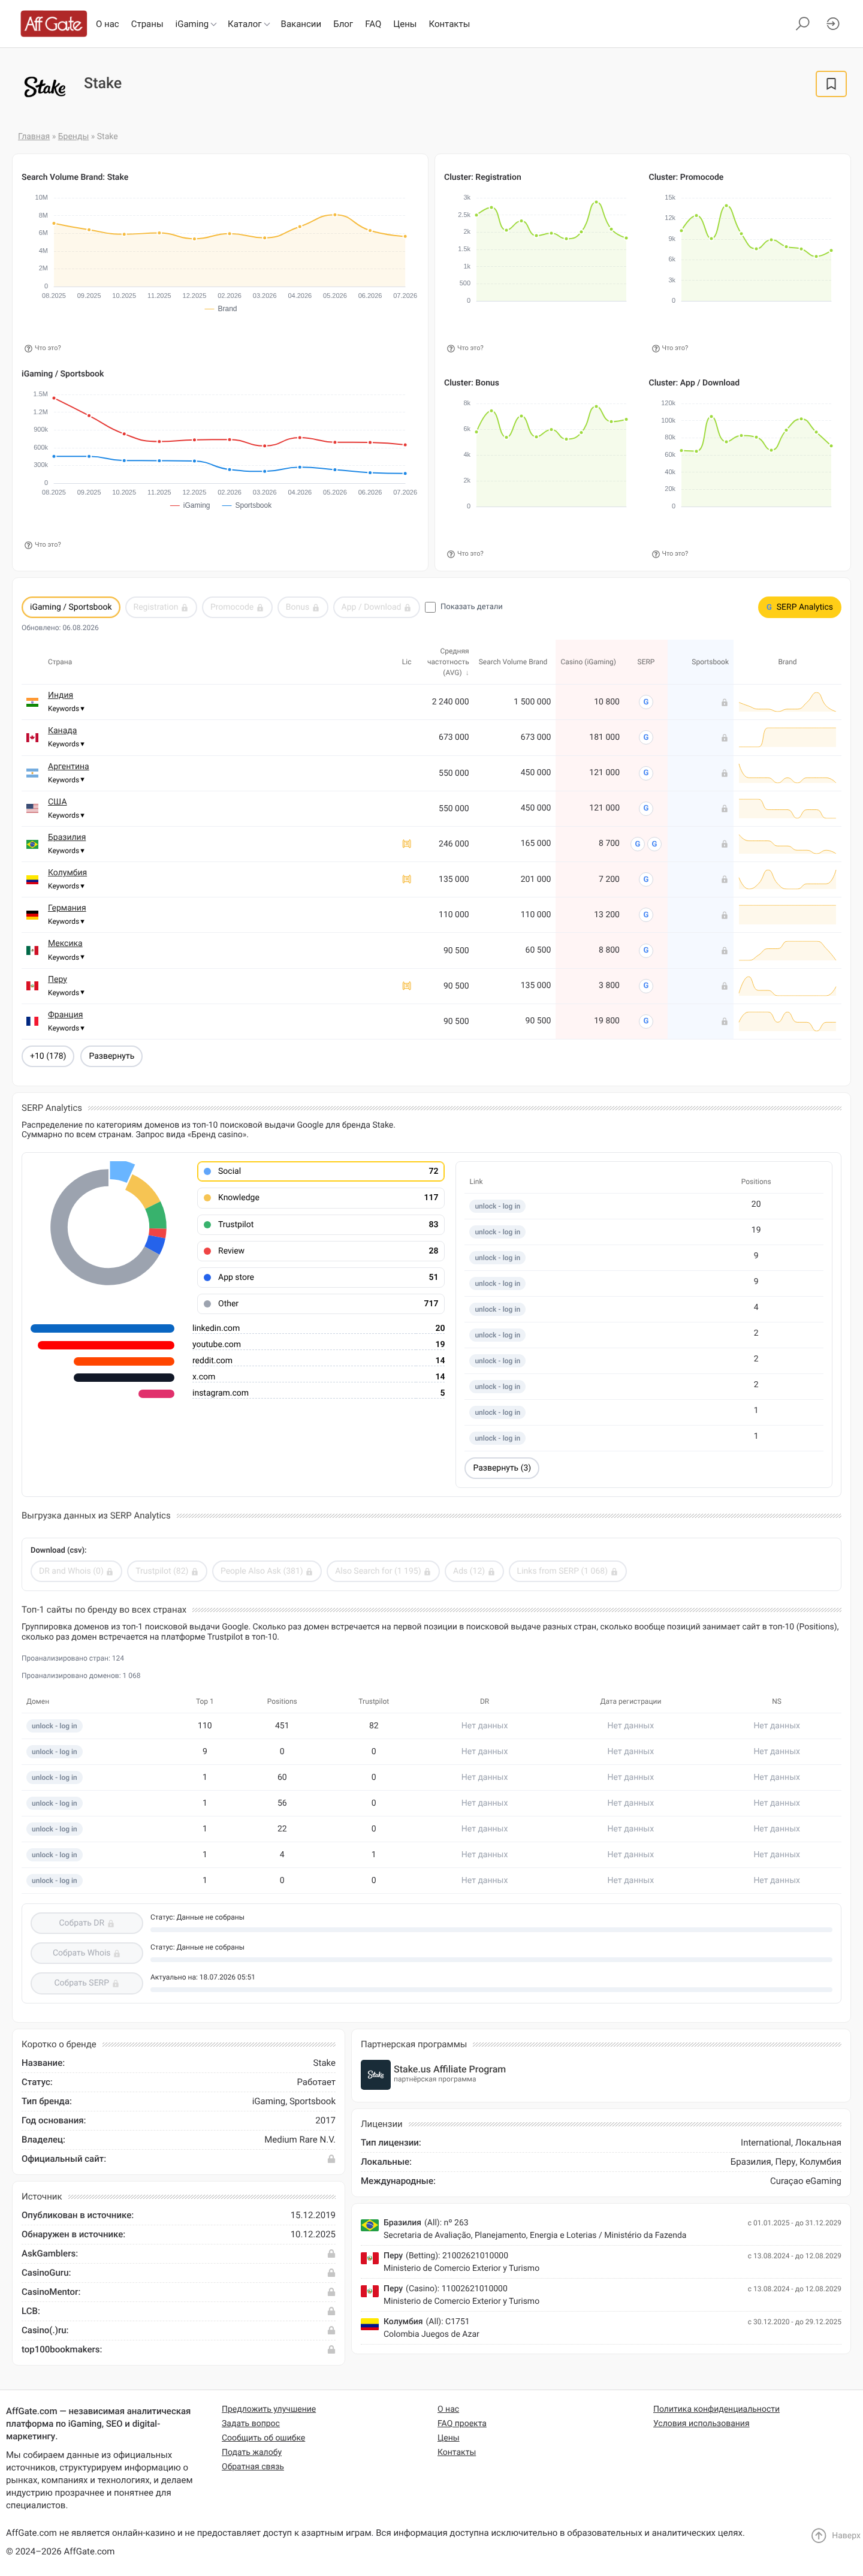Click 'Развернуть' below the countries table

[x=111, y=1056]
